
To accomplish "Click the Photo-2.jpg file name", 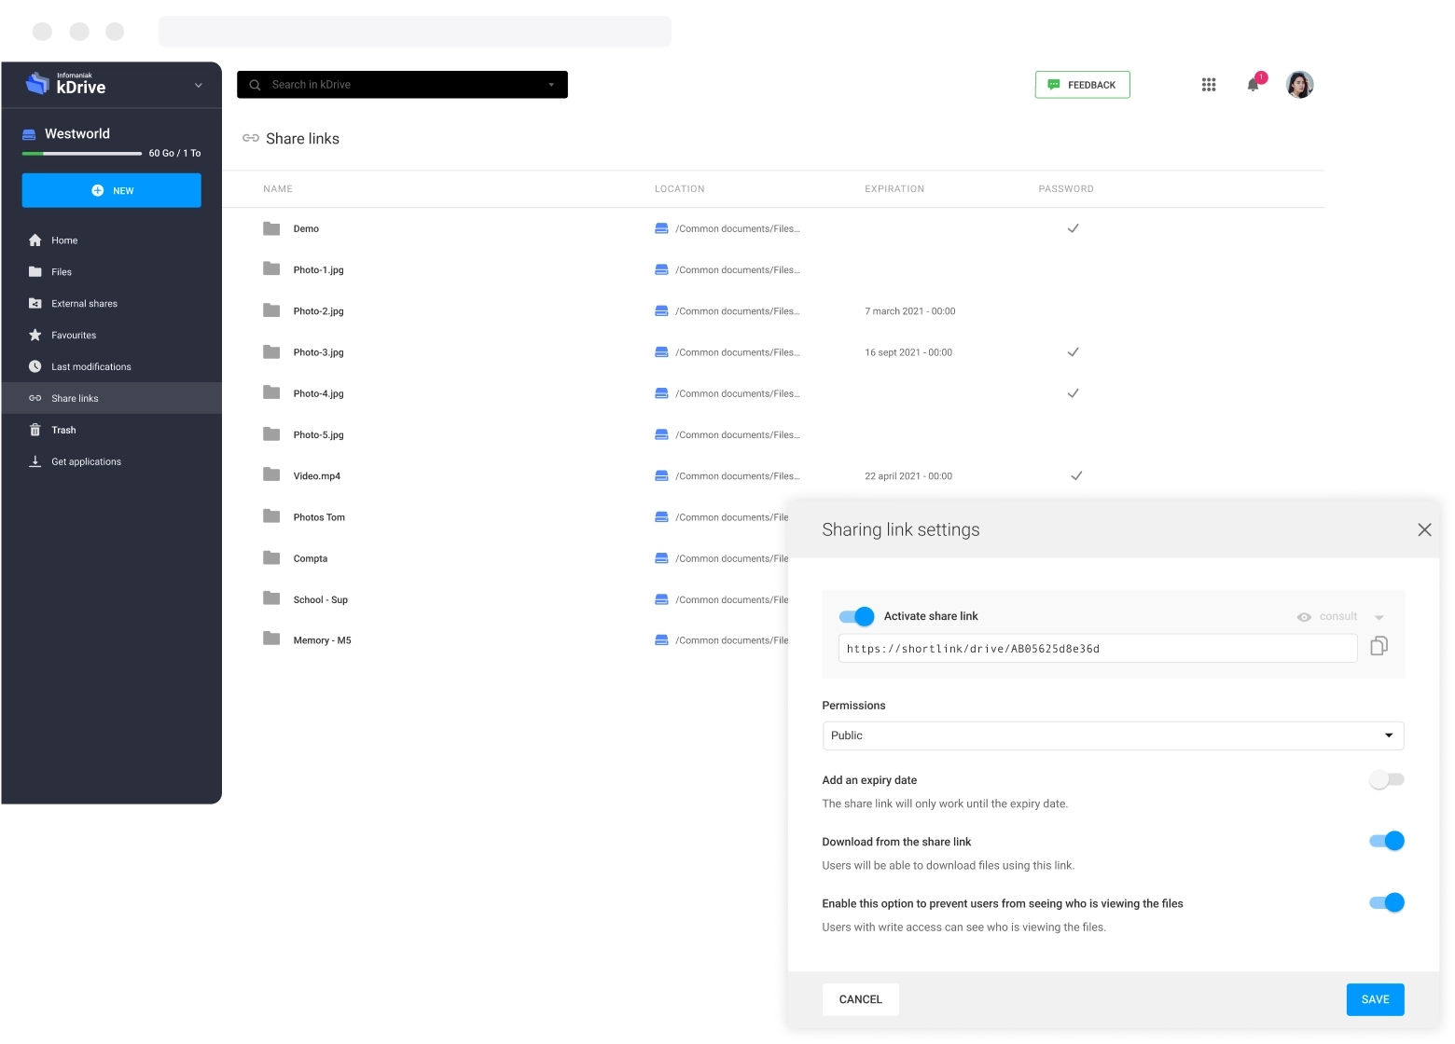I will click(319, 311).
